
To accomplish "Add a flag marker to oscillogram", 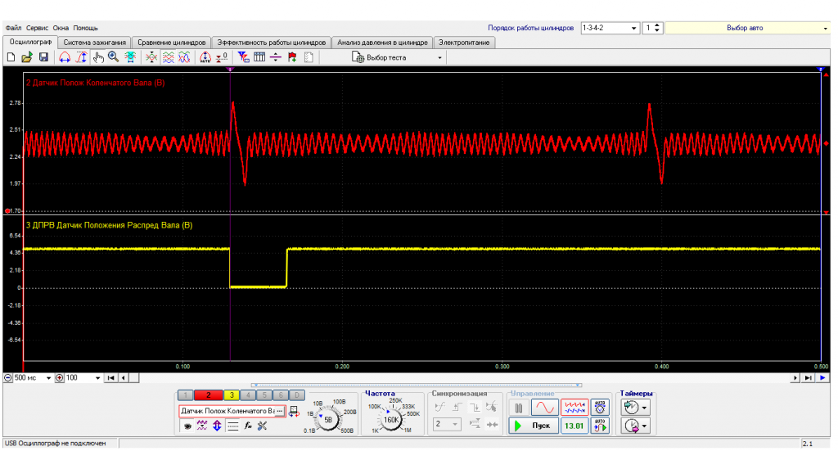I will (x=292, y=57).
